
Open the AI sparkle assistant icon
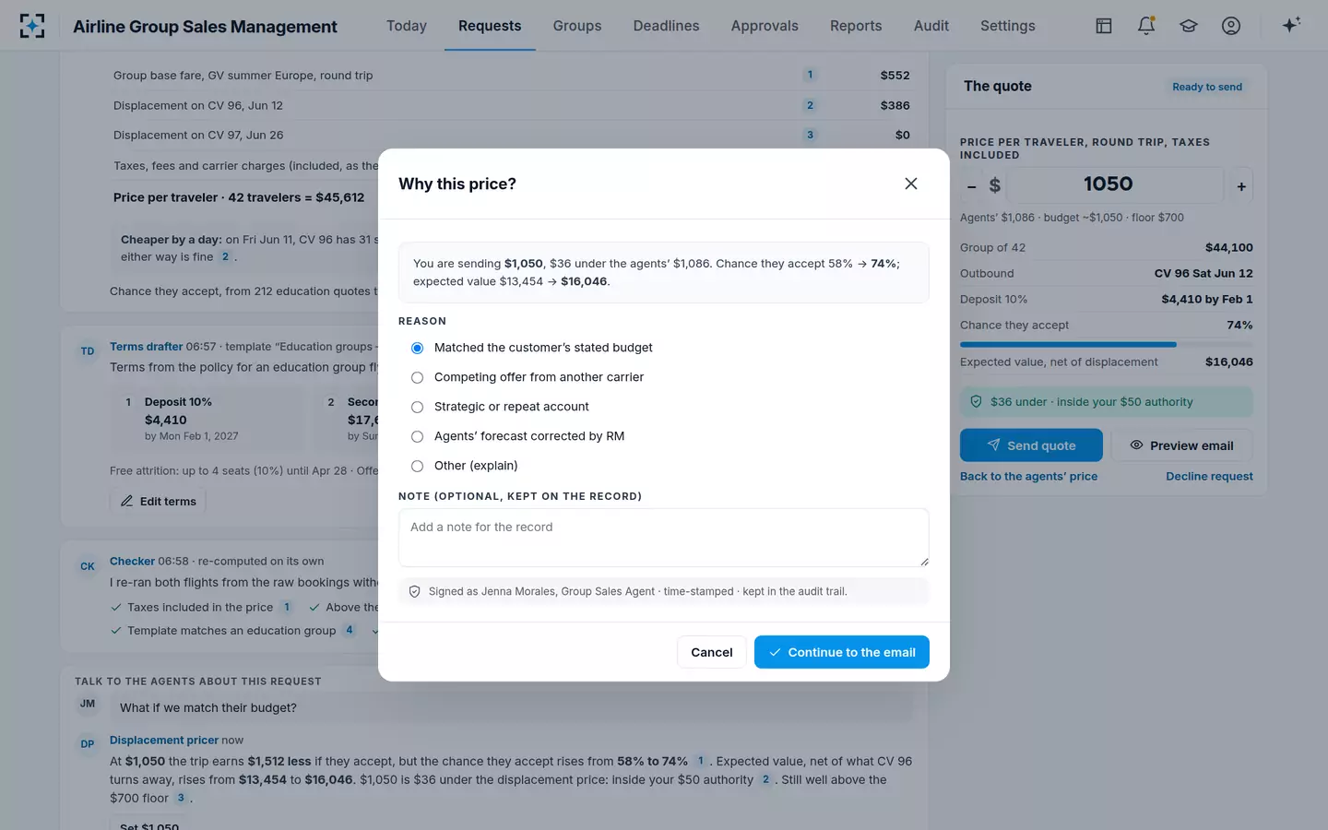(1291, 25)
